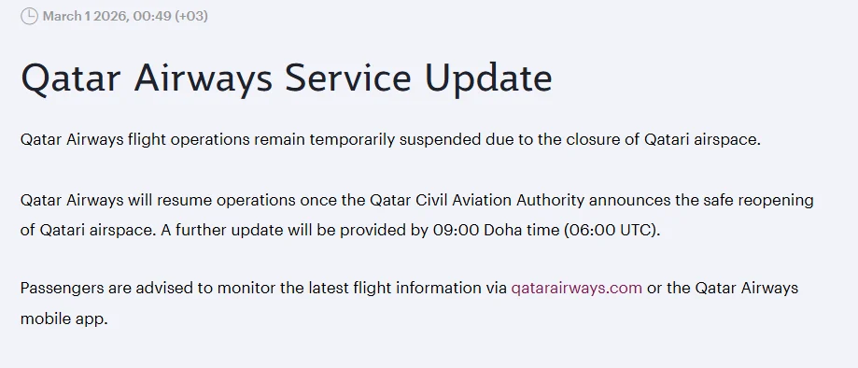Click the sentence about flight operations suspended
The height and width of the screenshot is (368, 858).
[390, 140]
